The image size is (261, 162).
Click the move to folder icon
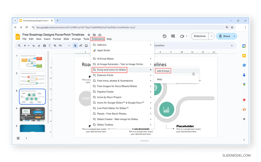[x=94, y=35]
